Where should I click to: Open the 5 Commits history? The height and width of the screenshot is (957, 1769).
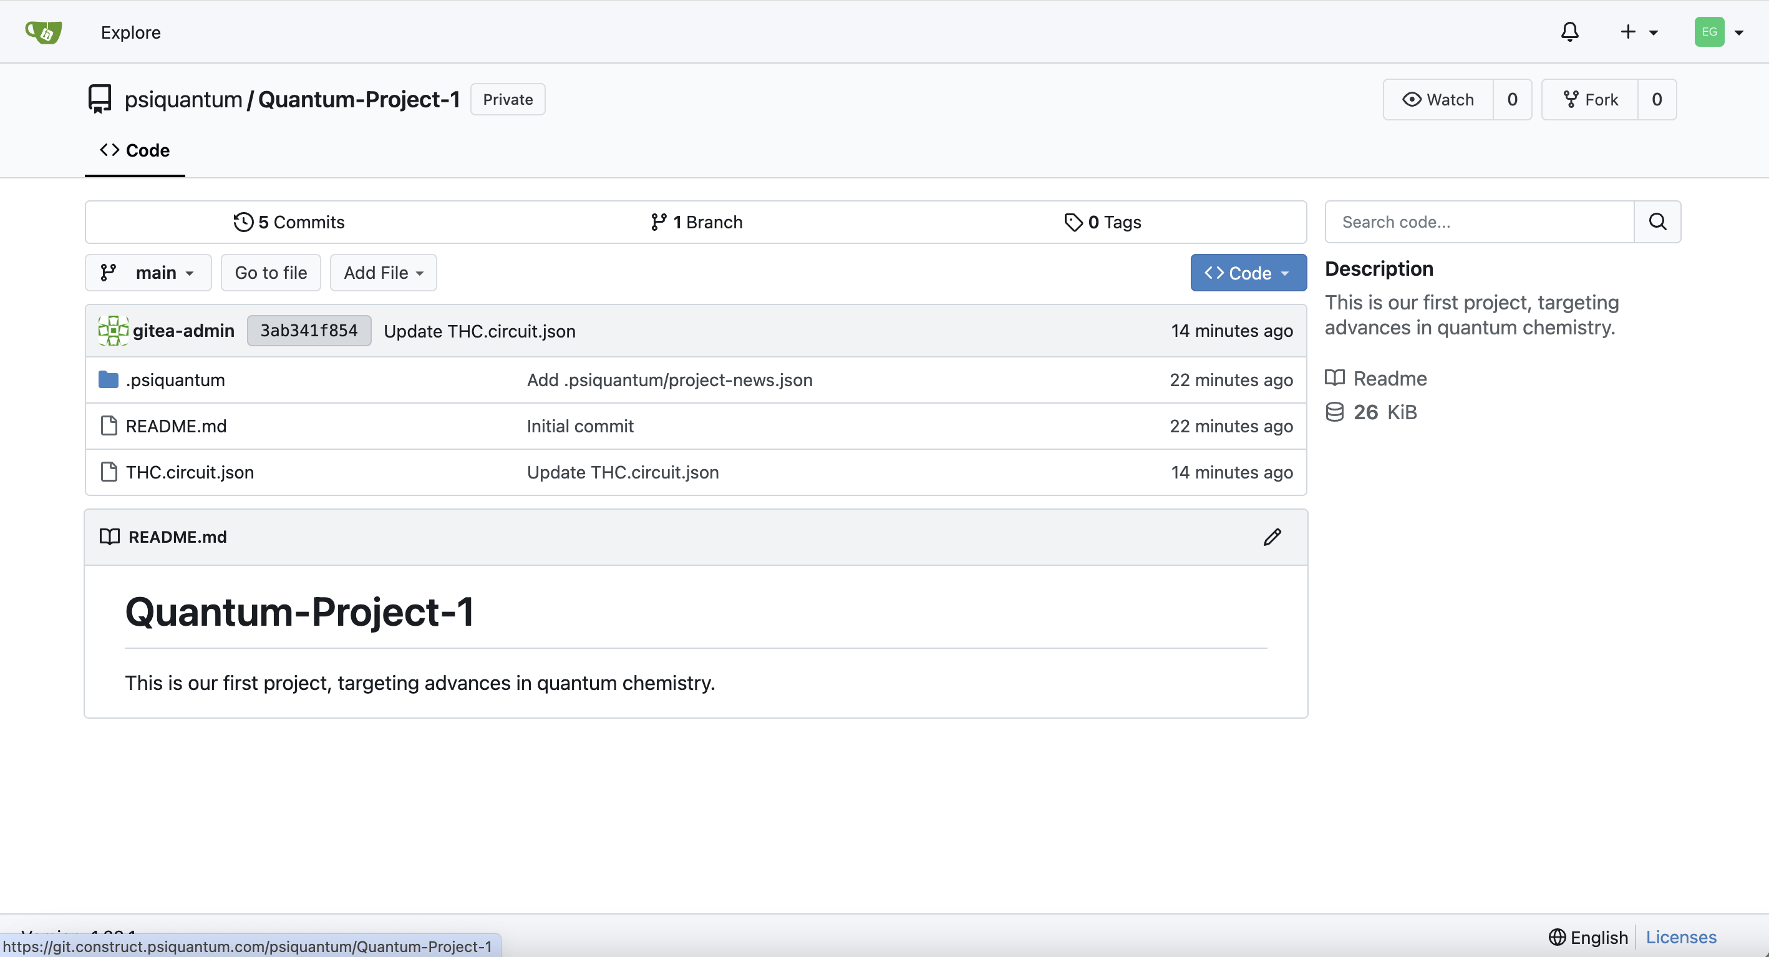pos(288,222)
